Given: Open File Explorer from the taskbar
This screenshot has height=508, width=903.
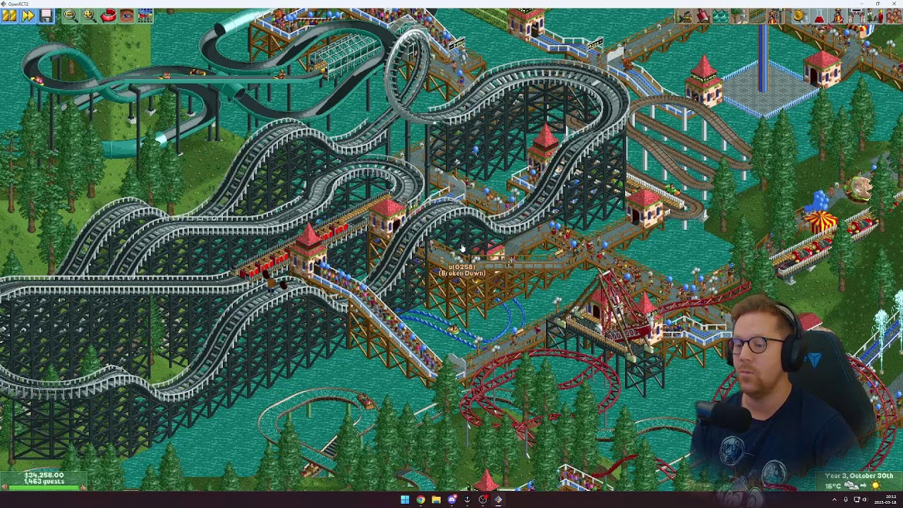Looking at the screenshot, I should pyautogui.click(x=436, y=500).
